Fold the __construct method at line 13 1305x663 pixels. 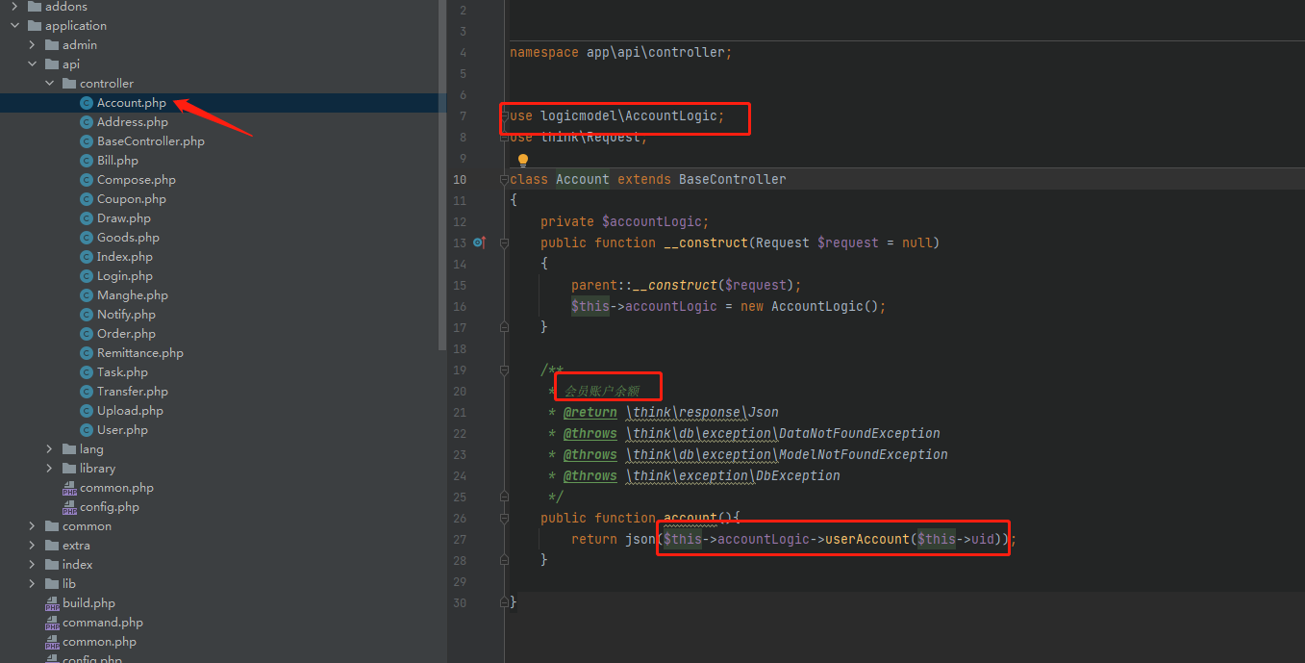click(x=504, y=243)
